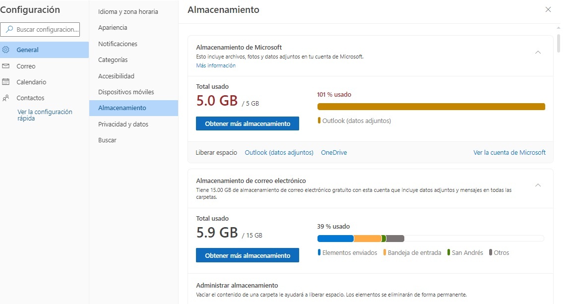Click the blue Elementos enviados bar segment
This screenshot has width=572, height=304.
335,239
